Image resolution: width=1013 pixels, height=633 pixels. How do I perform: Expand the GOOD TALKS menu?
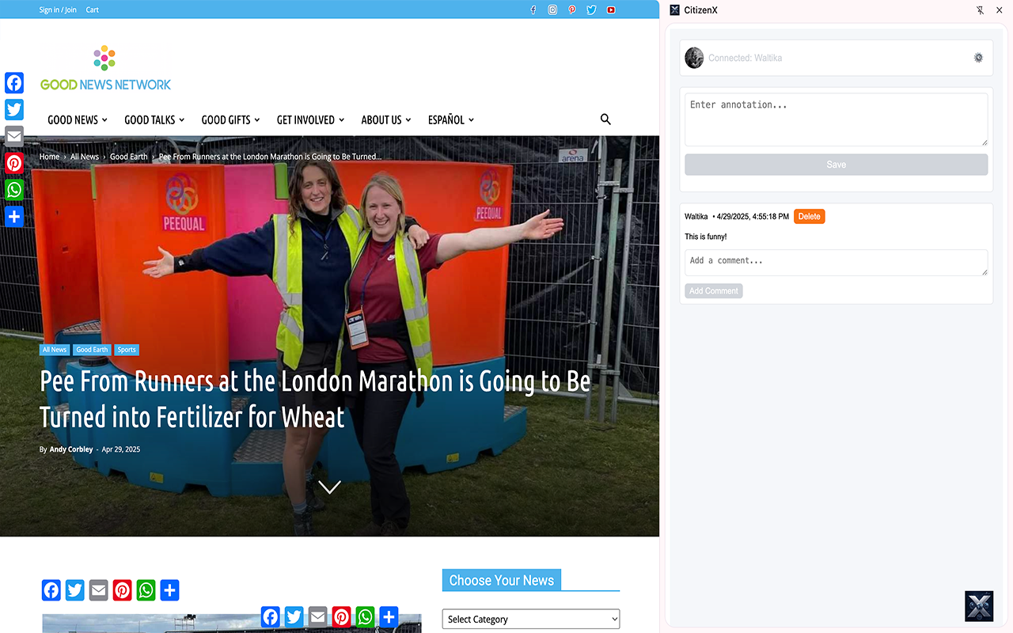pos(154,119)
